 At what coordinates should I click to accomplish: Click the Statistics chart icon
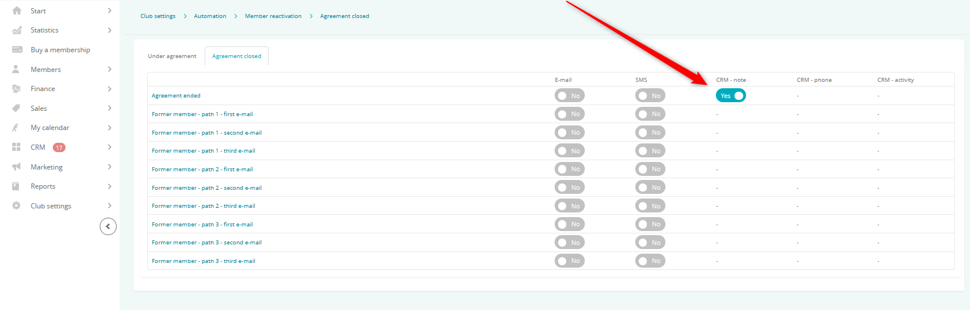[17, 30]
